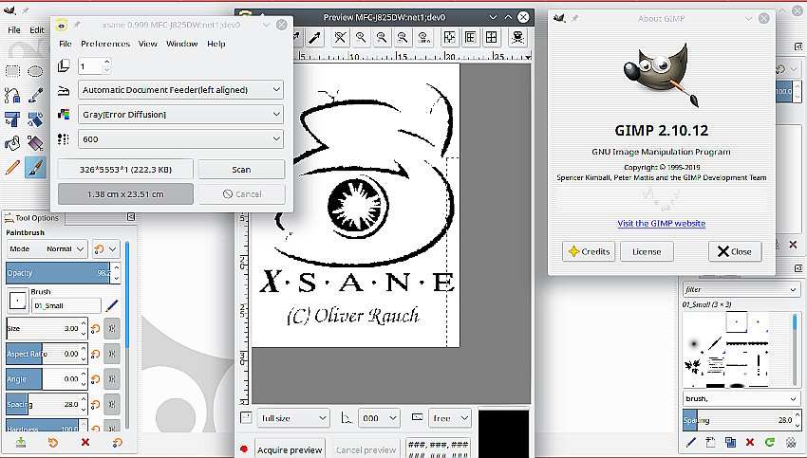
Task: Click the scan count number field showing 1
Action: [x=90, y=65]
